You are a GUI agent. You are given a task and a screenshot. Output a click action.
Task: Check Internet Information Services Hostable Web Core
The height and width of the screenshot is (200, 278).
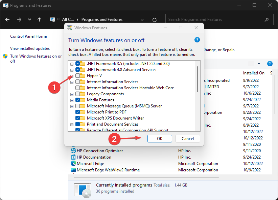[77, 88]
